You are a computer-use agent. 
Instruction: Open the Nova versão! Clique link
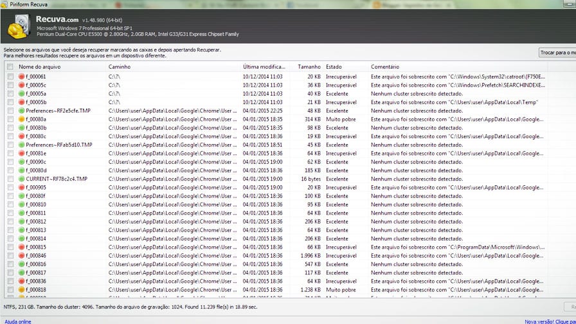pyautogui.click(x=550, y=321)
